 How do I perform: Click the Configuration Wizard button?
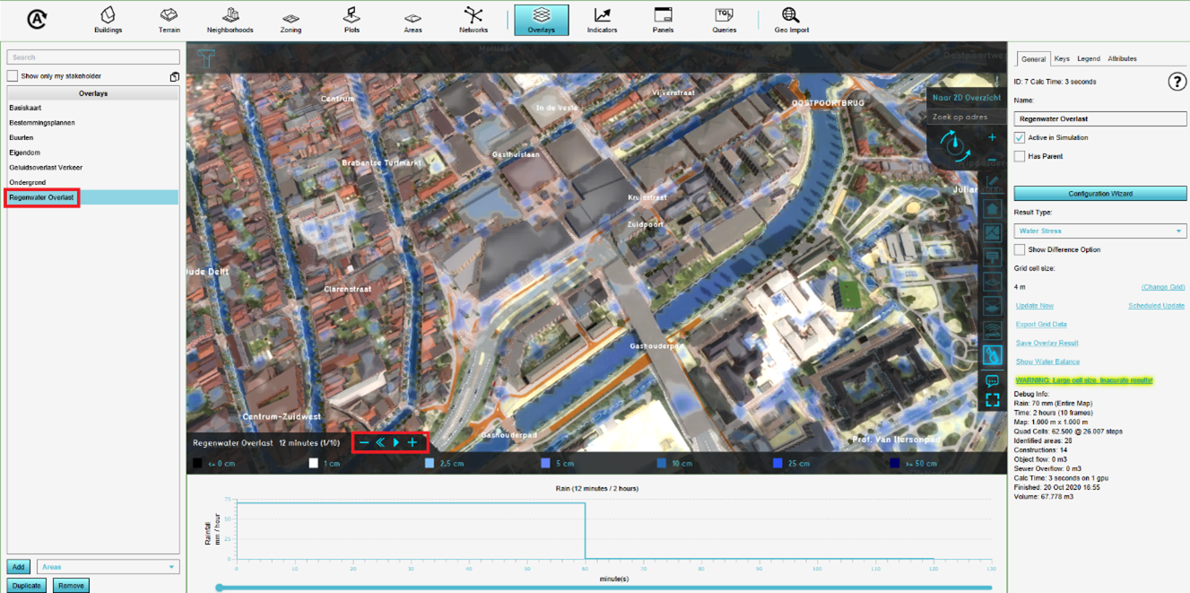pyautogui.click(x=1100, y=194)
